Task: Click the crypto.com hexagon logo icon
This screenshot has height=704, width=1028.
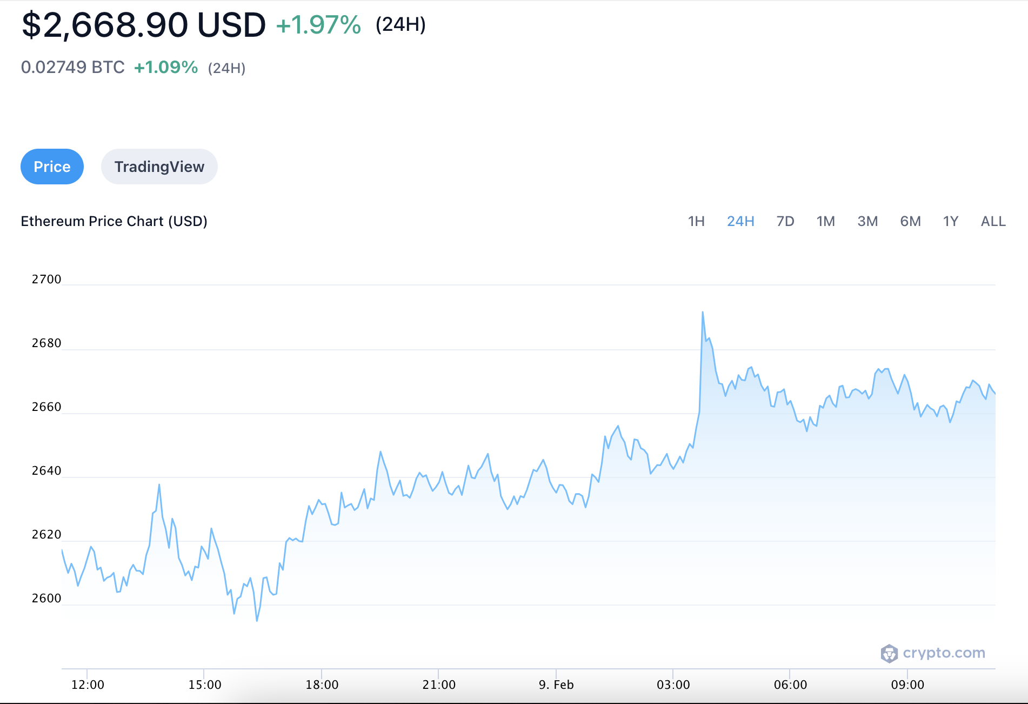Action: click(889, 653)
